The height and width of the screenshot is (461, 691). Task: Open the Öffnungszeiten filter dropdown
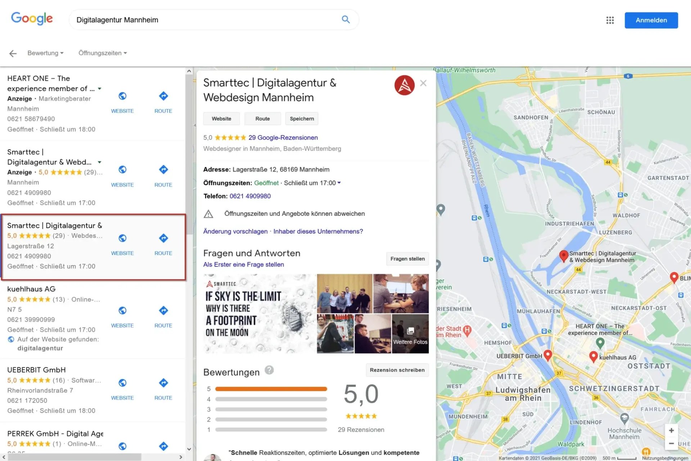(x=102, y=53)
